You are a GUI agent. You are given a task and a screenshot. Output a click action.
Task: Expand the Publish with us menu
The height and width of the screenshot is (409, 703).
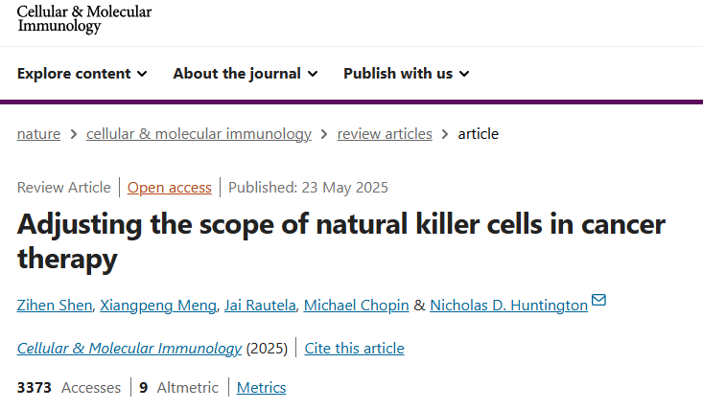point(406,74)
